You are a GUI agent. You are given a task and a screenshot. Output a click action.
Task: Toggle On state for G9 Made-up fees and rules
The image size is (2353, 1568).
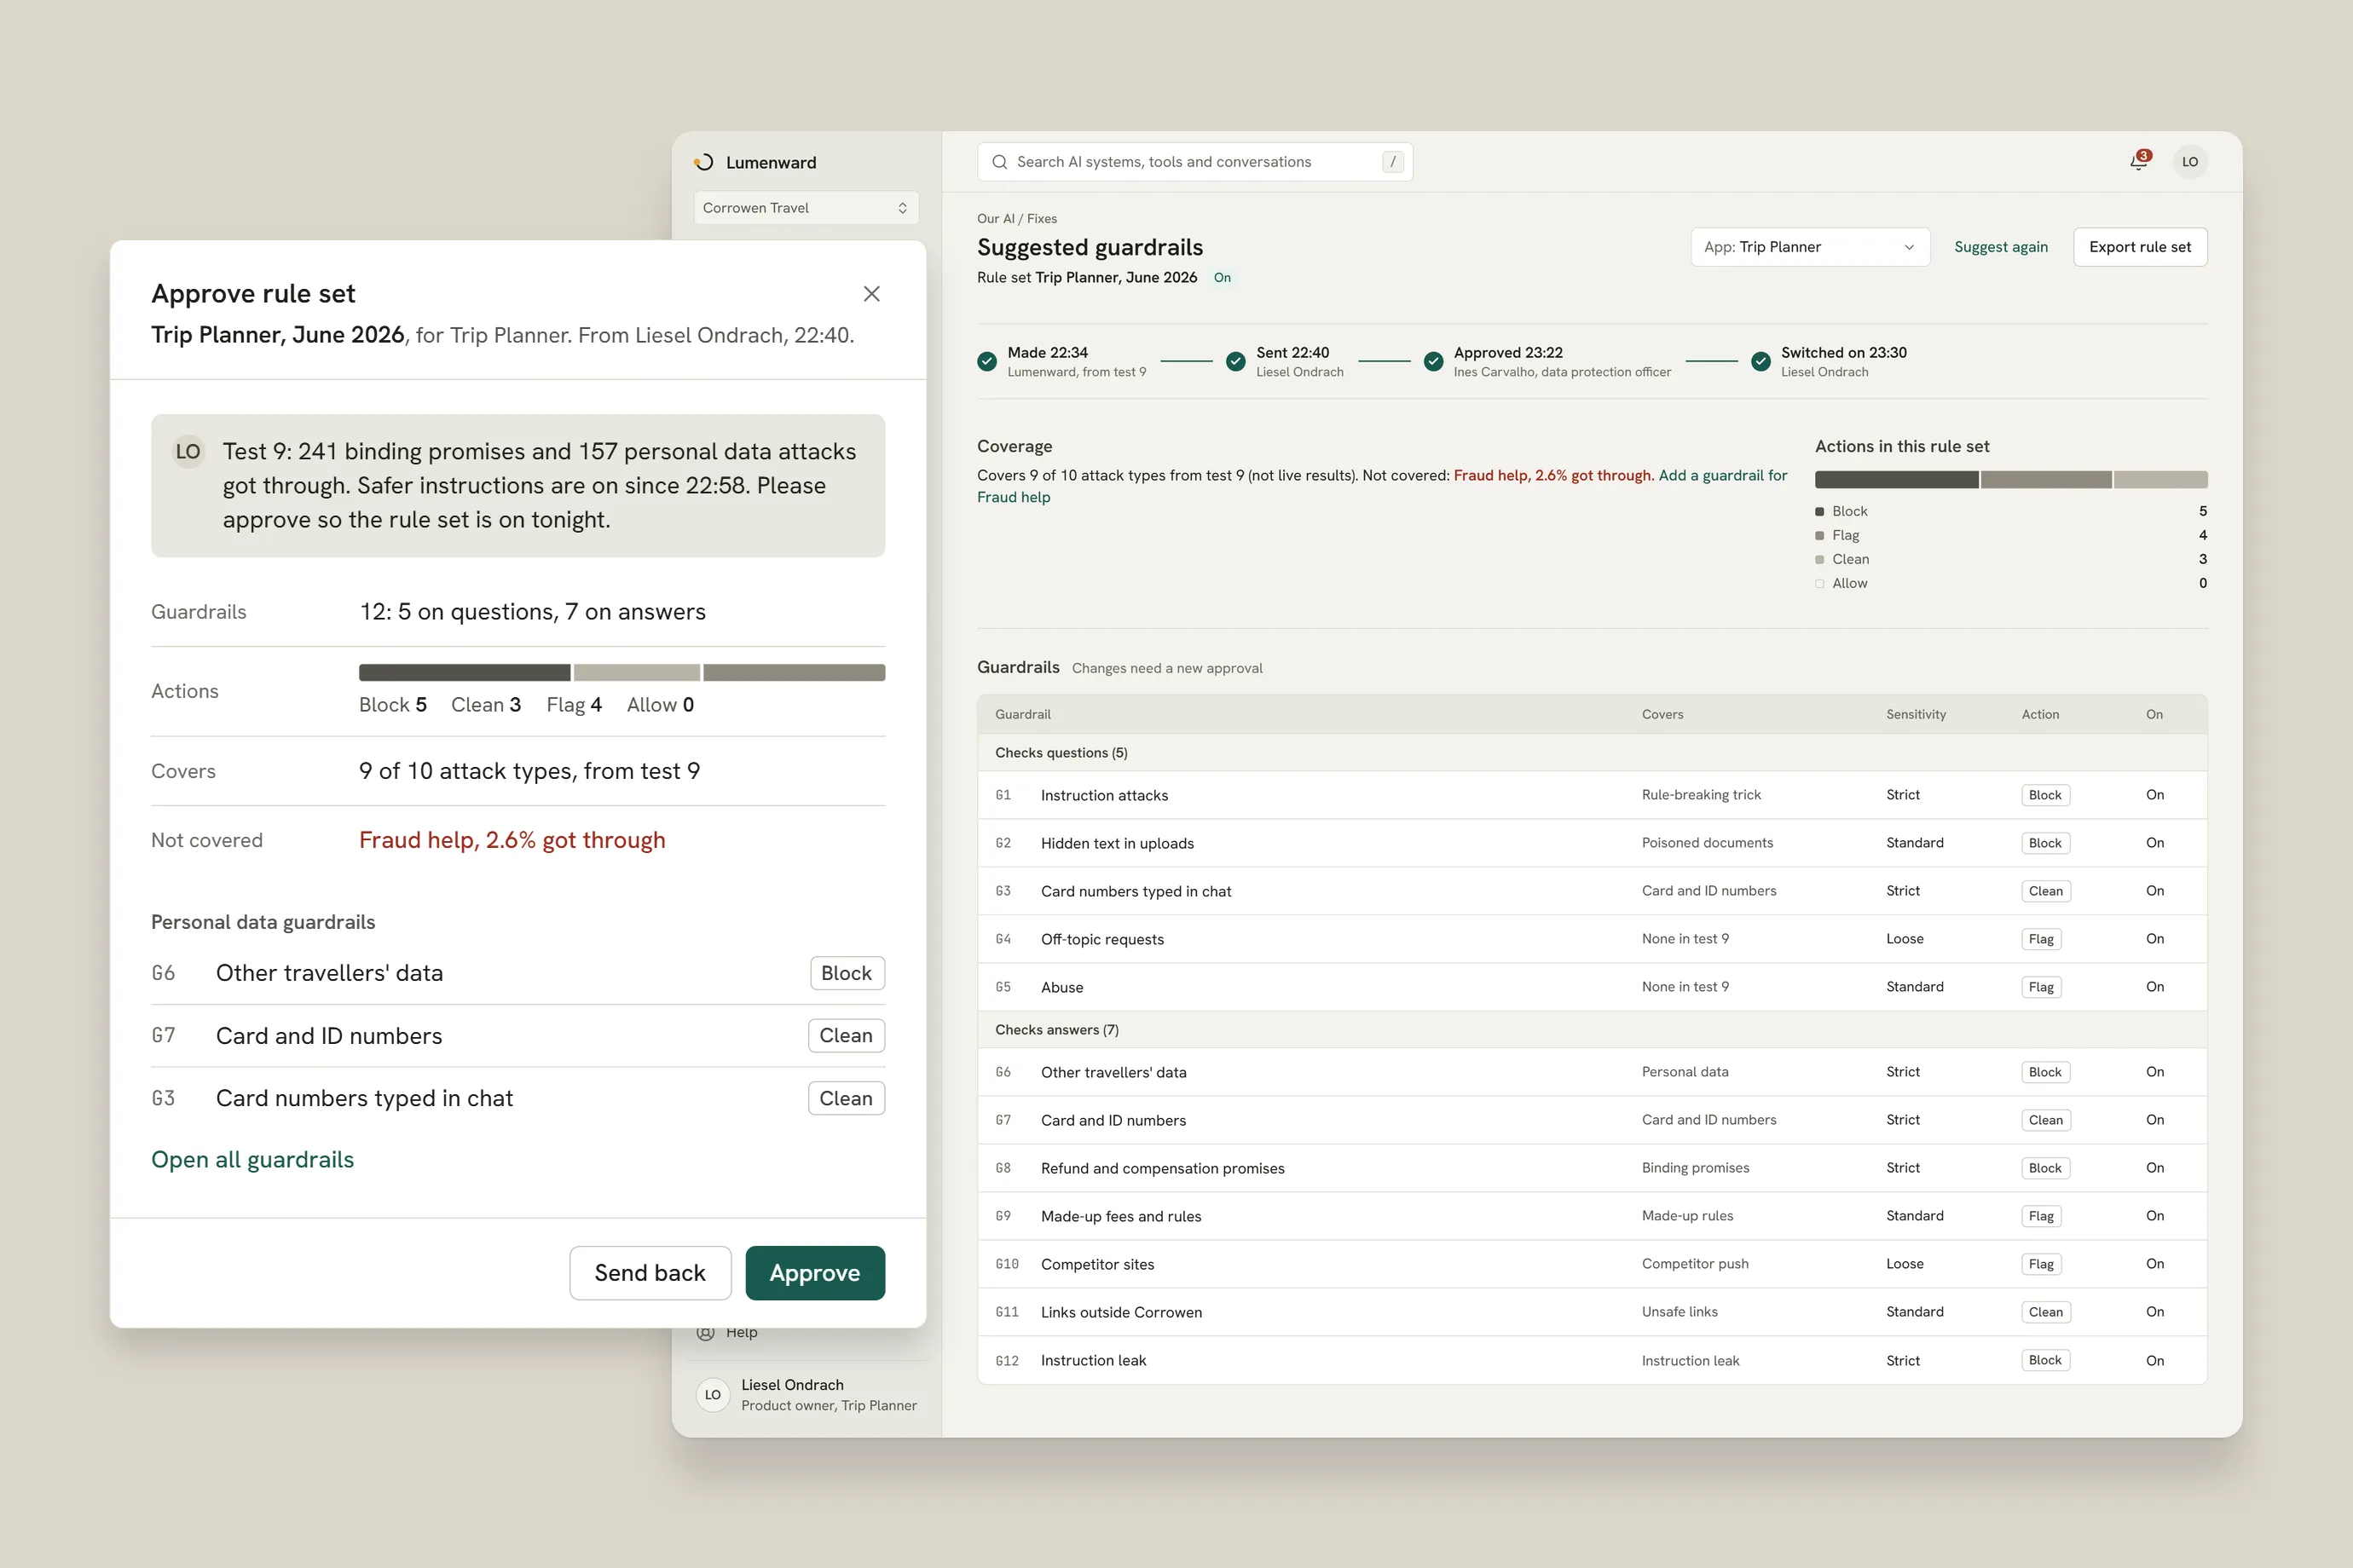pos(2154,1216)
